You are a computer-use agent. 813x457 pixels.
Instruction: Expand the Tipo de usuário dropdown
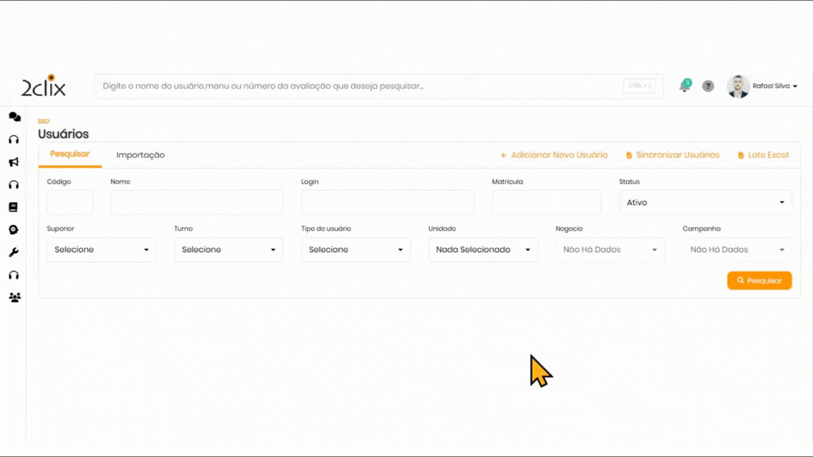click(x=356, y=250)
